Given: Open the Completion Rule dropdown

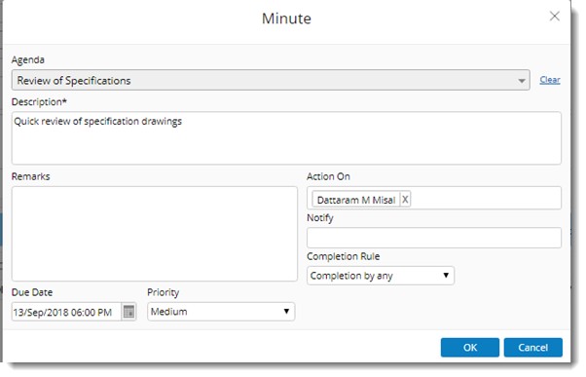Looking at the screenshot, I should 381,276.
